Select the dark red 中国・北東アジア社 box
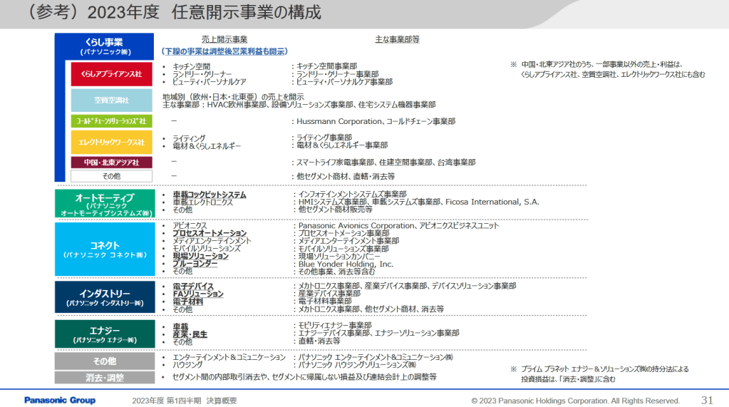Viewport: 729px width, 407px height. 111,163
